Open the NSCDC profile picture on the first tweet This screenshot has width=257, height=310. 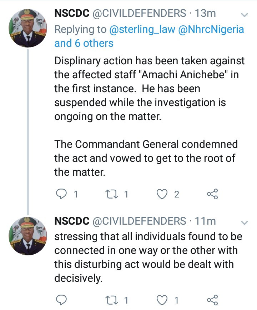coord(28,28)
